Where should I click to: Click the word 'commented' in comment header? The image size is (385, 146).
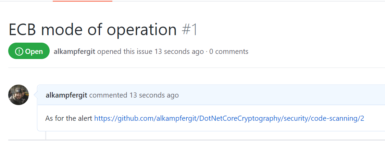(x=108, y=95)
